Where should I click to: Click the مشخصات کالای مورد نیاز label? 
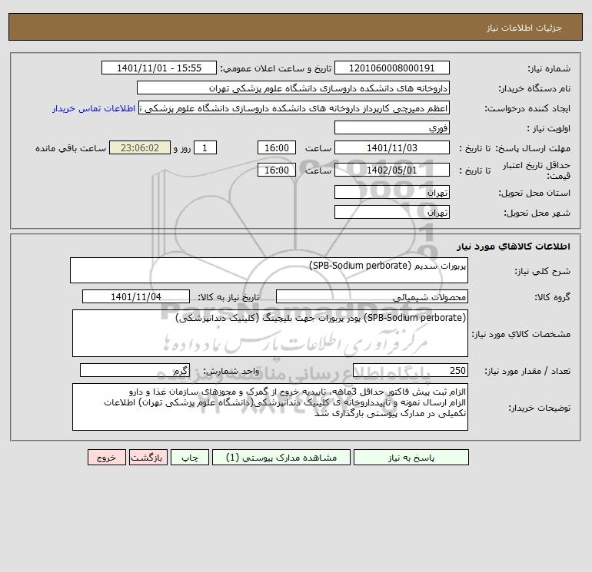pyautogui.click(x=521, y=334)
